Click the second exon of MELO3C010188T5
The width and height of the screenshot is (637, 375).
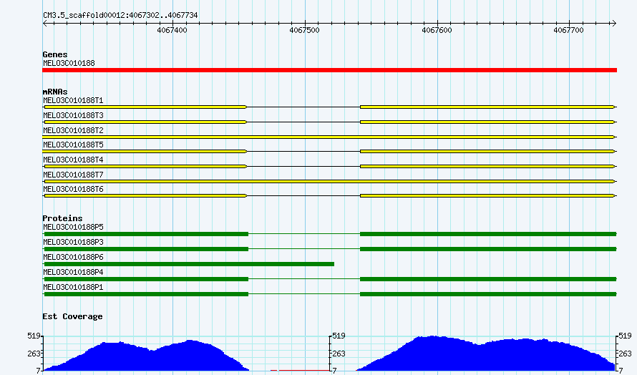coord(487,151)
